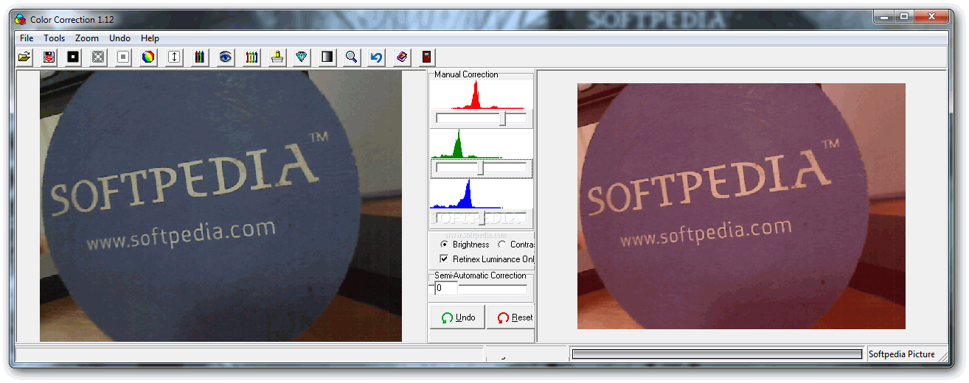Click the red channel slider
Screen dimensions: 969x383
(481, 119)
